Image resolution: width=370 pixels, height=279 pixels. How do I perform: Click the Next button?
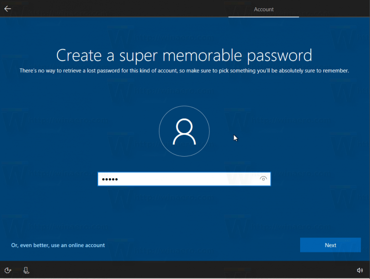[x=330, y=245]
